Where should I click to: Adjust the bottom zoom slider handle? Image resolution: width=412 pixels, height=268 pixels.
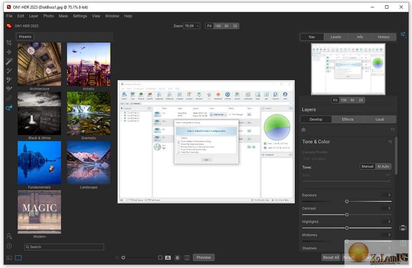coord(123,258)
